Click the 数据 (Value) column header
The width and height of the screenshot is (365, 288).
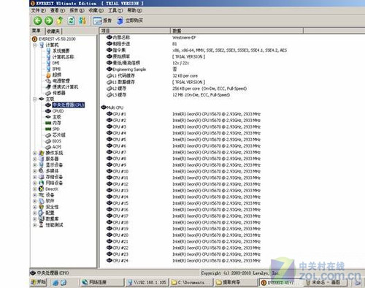pos(237,31)
